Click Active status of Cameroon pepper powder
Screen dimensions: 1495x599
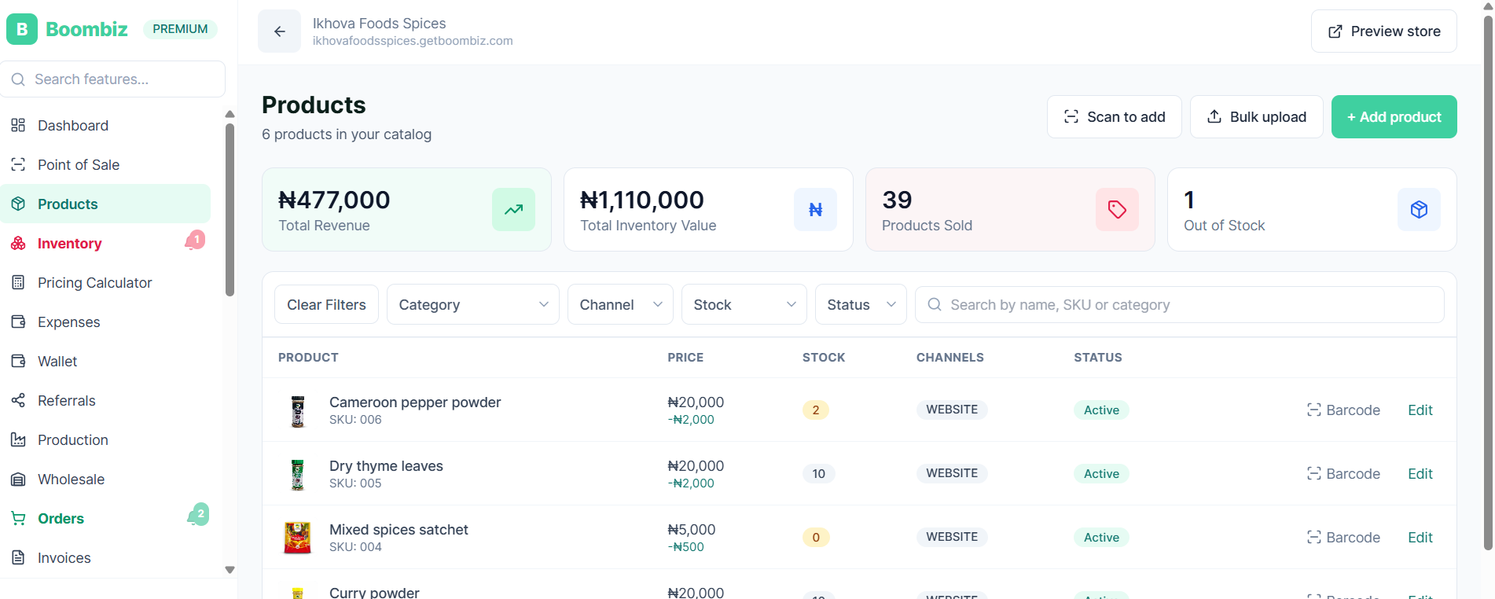[x=1101, y=410]
